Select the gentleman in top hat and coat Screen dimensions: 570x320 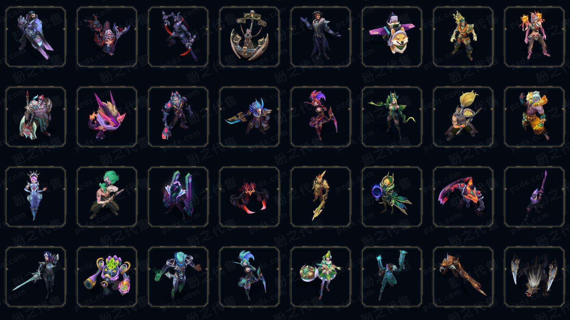tap(321, 37)
